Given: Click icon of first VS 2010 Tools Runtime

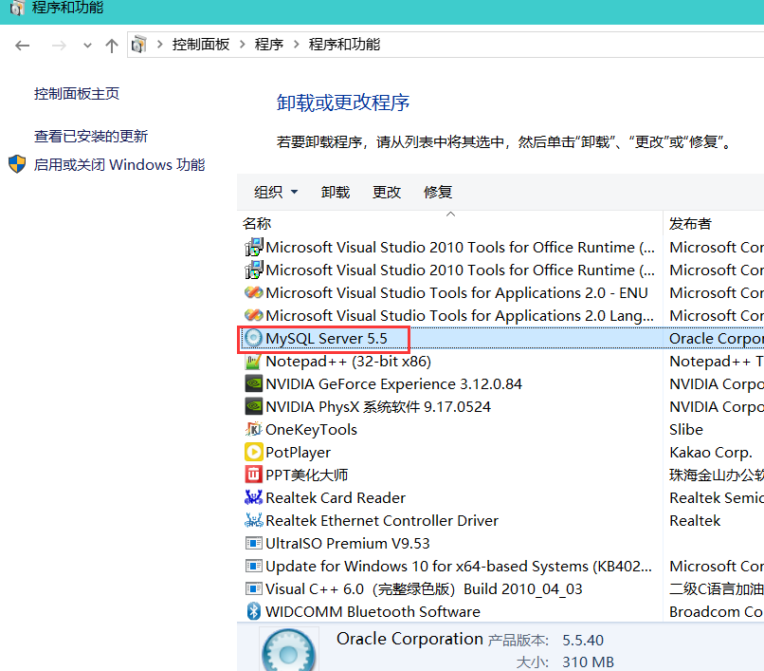Looking at the screenshot, I should tap(254, 247).
